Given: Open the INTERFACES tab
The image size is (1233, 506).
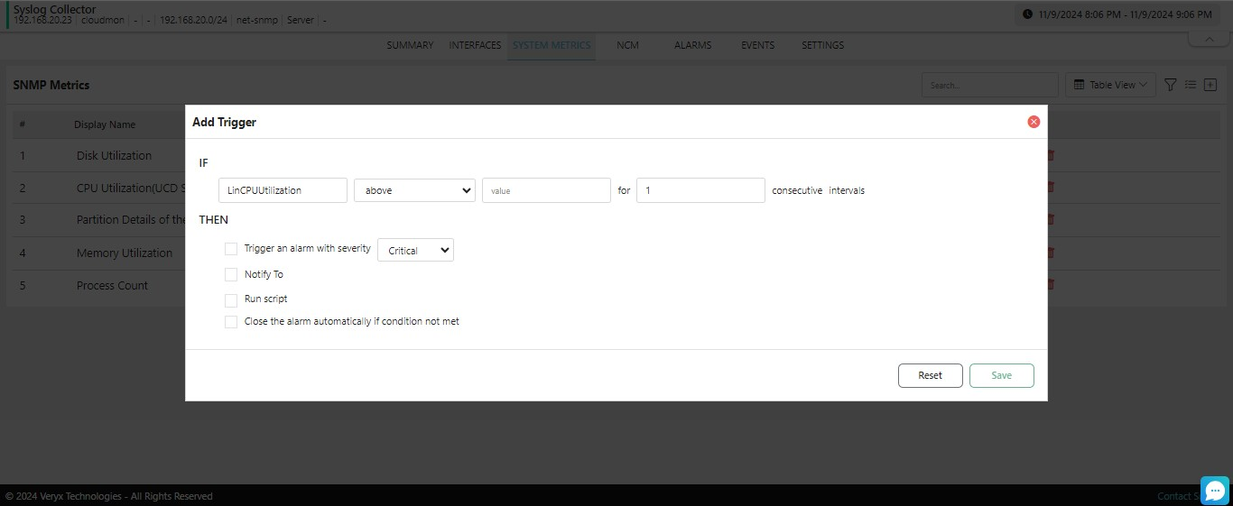Looking at the screenshot, I should (x=475, y=45).
